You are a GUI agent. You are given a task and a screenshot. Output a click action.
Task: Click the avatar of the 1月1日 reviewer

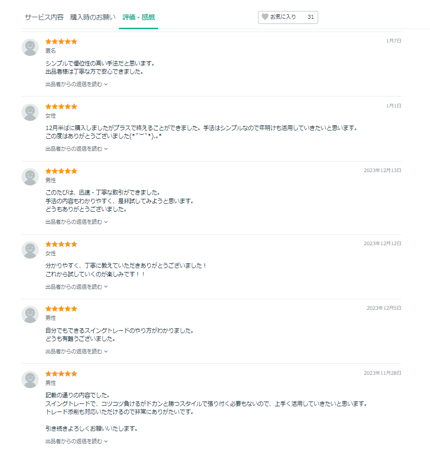tap(30, 112)
